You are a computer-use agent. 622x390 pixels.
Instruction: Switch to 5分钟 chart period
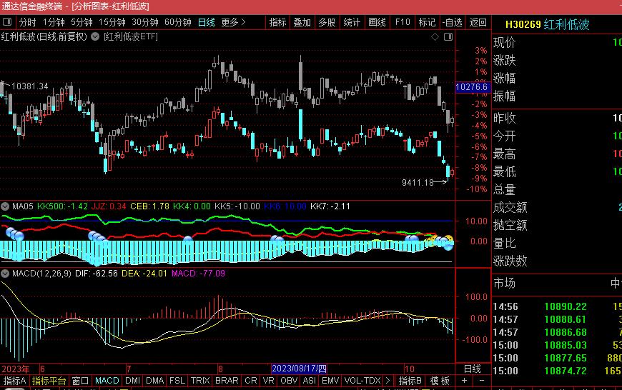82,22
